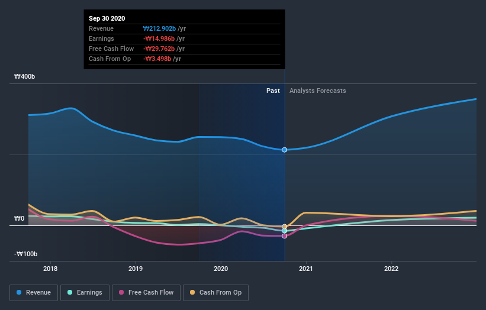The width and height of the screenshot is (486, 310).
Task: Click the Earnings row label in tooltip
Action: click(101, 38)
